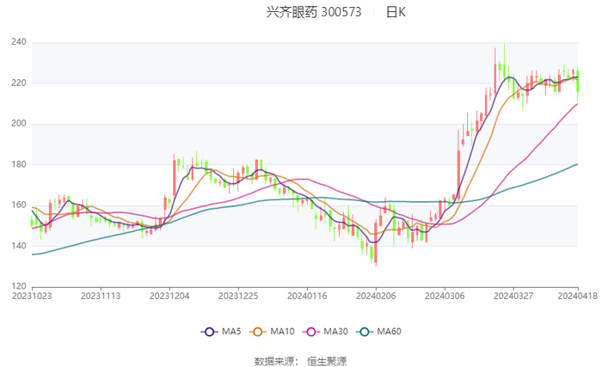The height and width of the screenshot is (367, 602).
Task: Click the 180 price axis label
Action: click(x=18, y=164)
